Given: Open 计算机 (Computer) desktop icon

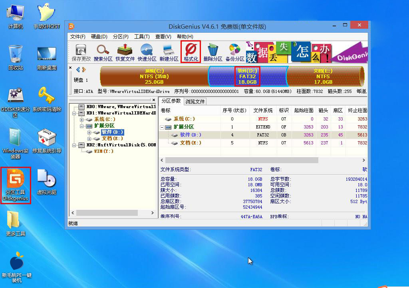Looking at the screenshot, I should [x=16, y=16].
